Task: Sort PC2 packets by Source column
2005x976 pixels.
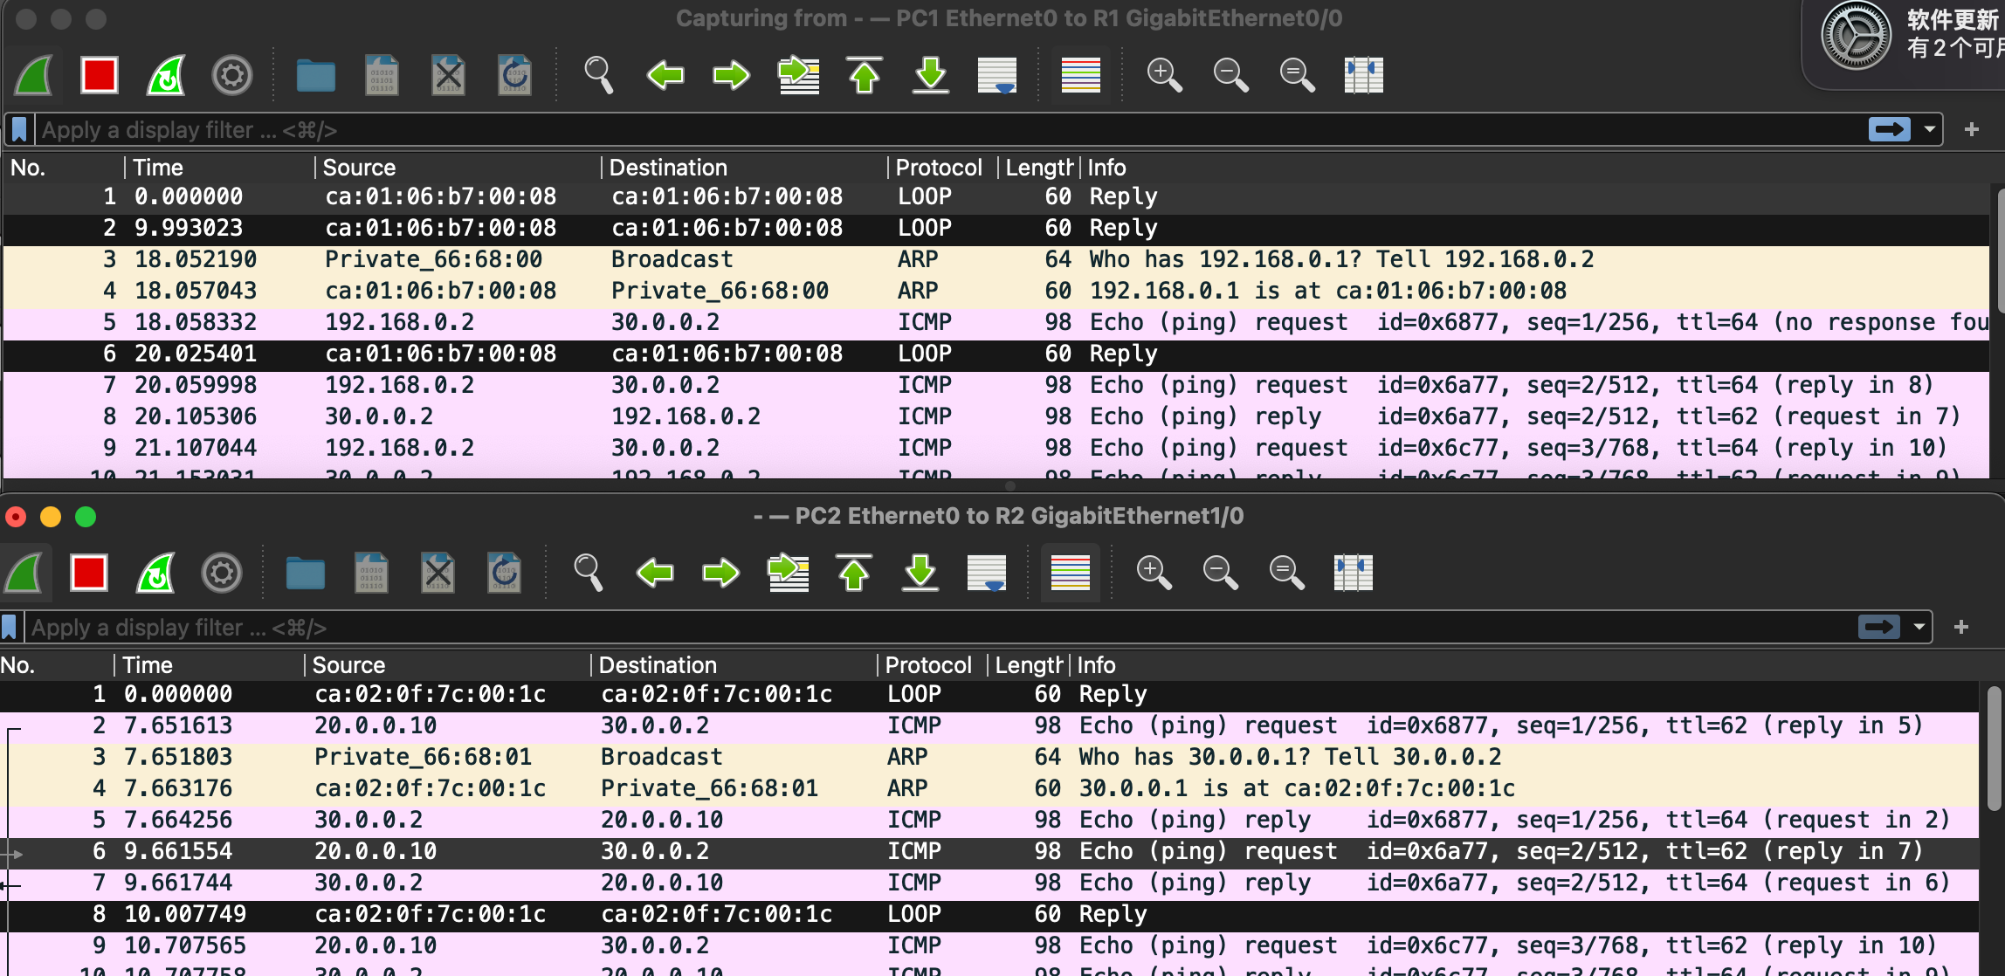Action: [349, 665]
